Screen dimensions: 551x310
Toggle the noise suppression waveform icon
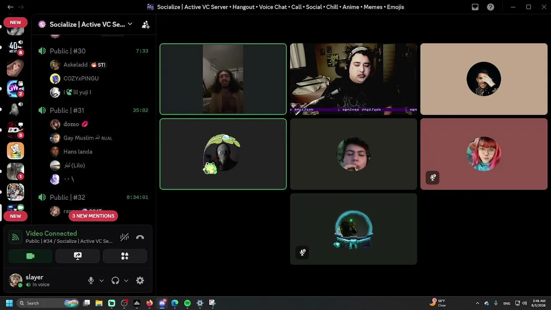pyautogui.click(x=124, y=237)
